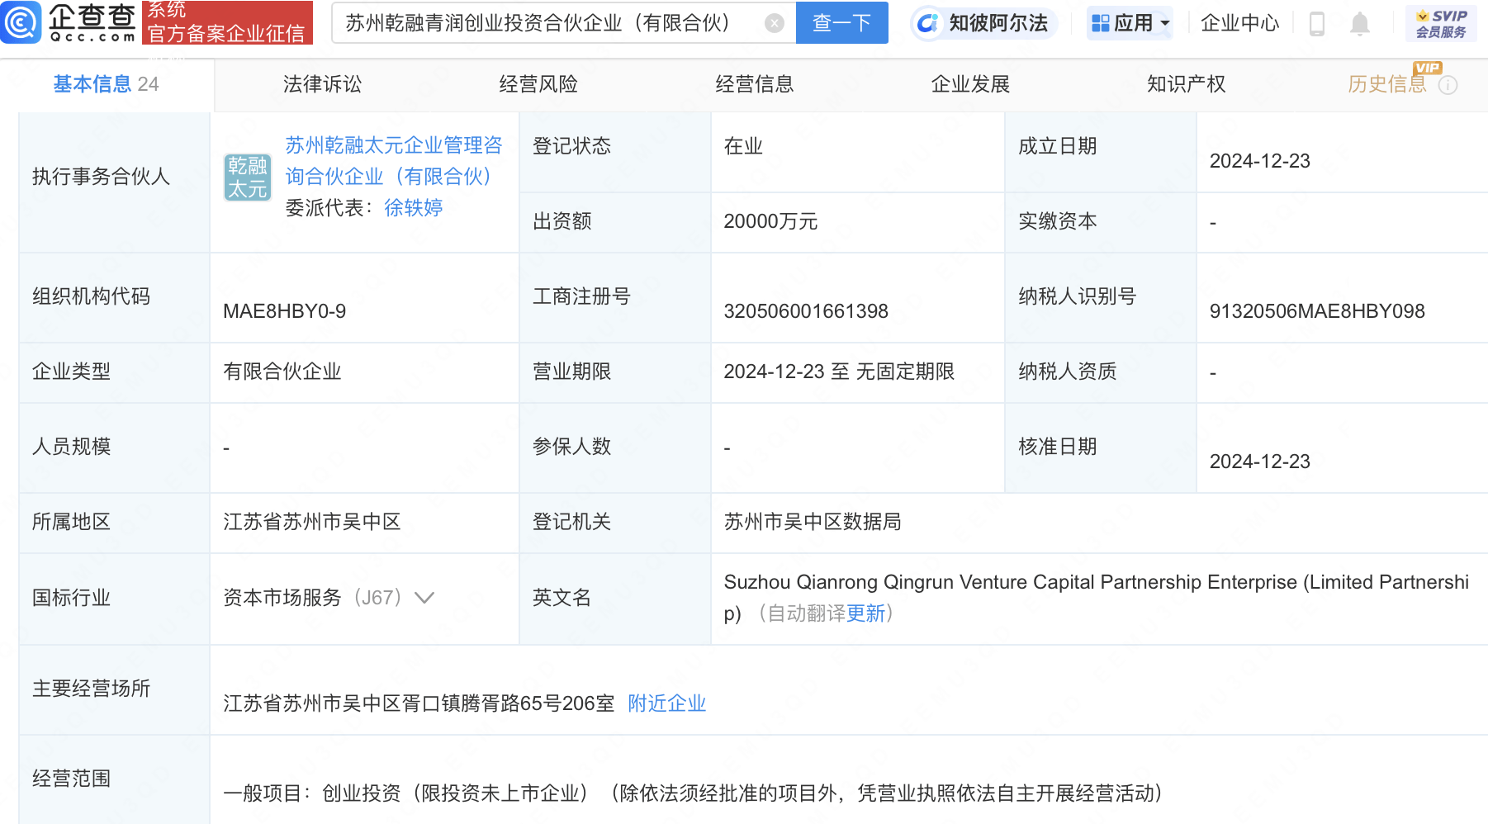The height and width of the screenshot is (824, 1488).
Task: Click the 乾融太元 company logo thumbnail
Action: [248, 178]
